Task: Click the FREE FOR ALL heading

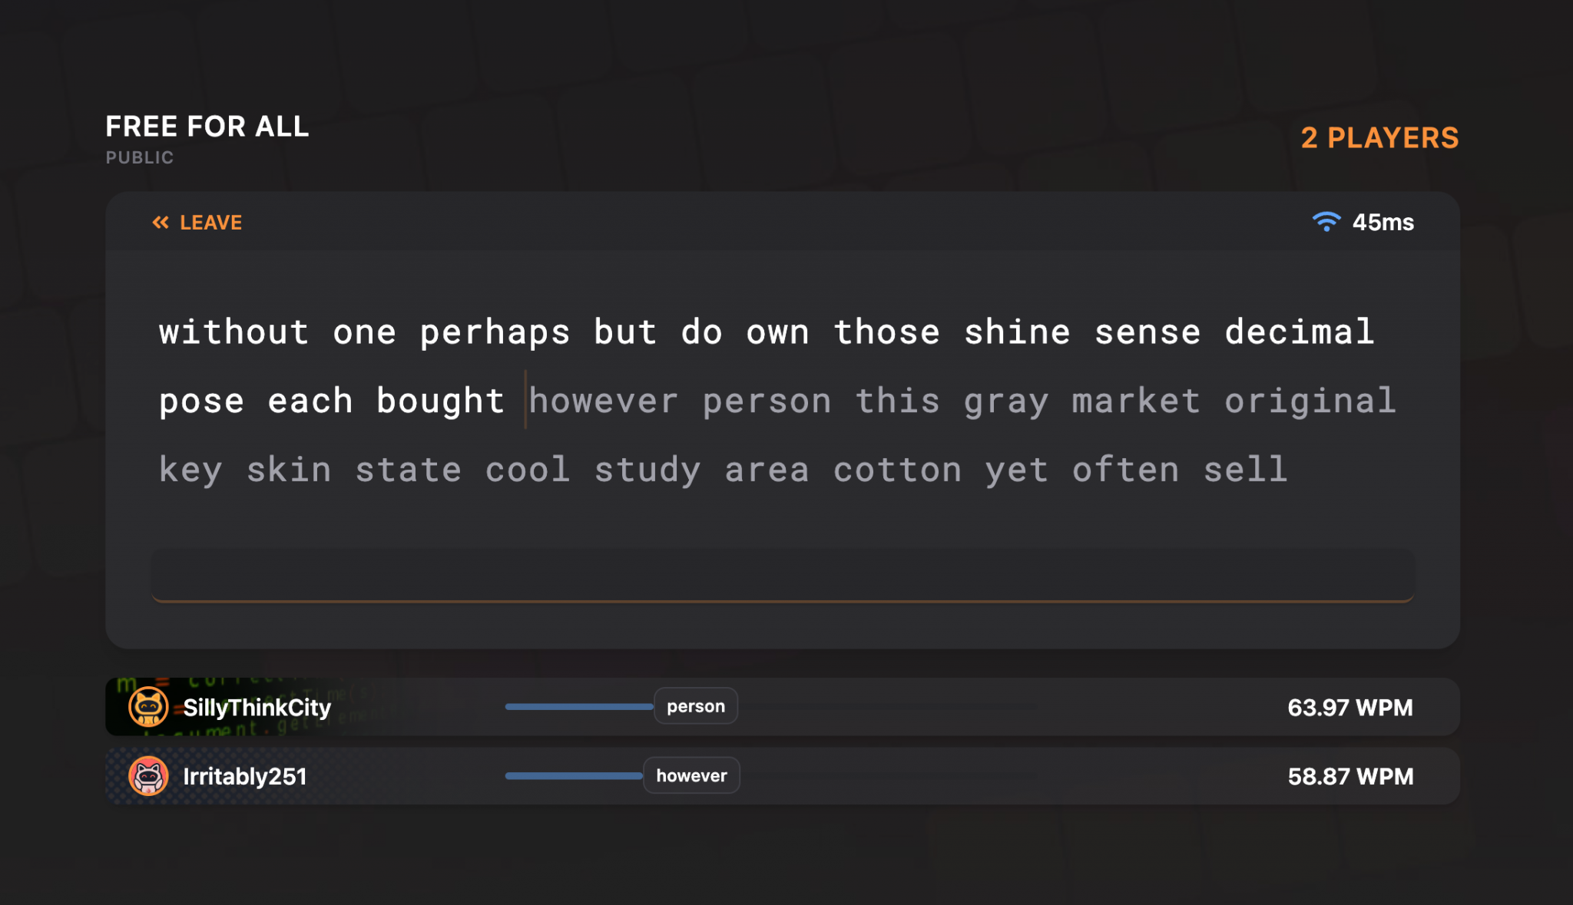Action: click(x=207, y=127)
